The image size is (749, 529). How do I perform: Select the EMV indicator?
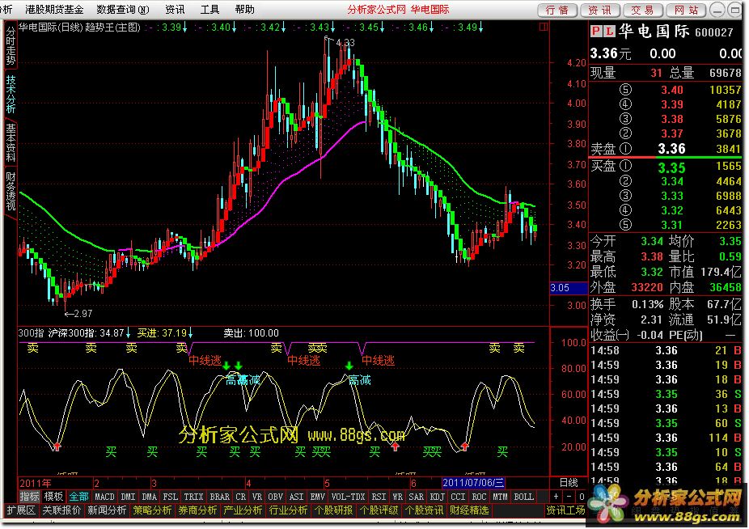point(318,497)
